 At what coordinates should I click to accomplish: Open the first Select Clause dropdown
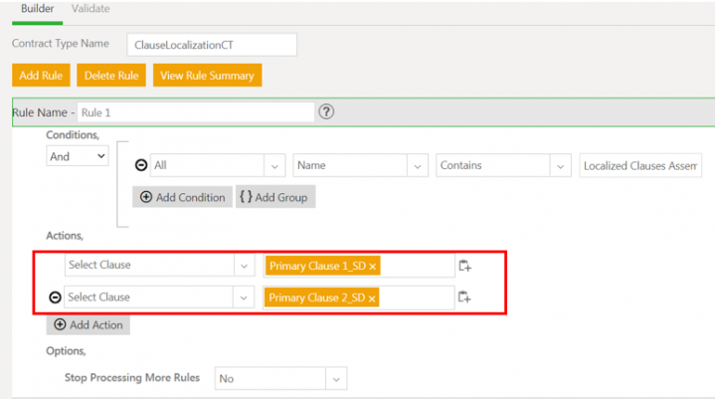click(244, 266)
